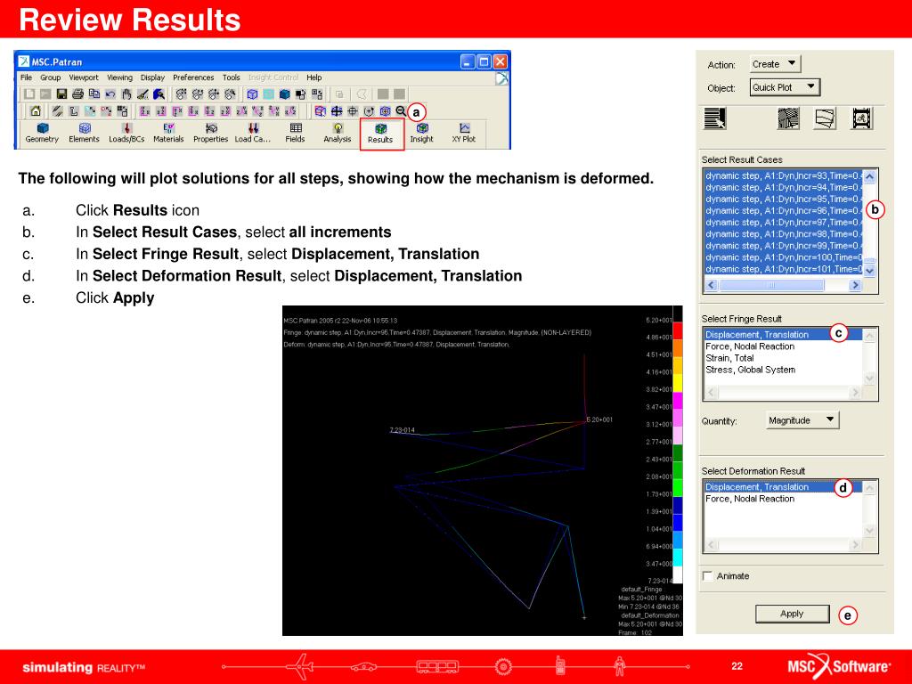Open the Viewing menu

coord(119,77)
